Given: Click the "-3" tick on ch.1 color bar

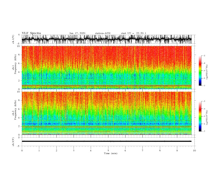Looking at the screenshot, I should (204, 56).
